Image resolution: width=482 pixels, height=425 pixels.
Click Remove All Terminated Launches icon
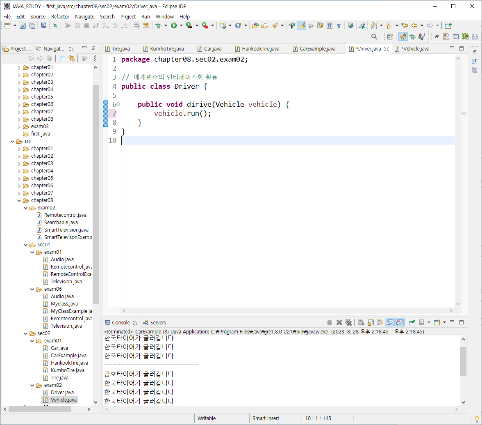(348, 322)
